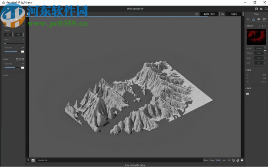Collapse the HEIGHT section
The width and height of the screenshot is (268, 168).
tap(249, 26)
